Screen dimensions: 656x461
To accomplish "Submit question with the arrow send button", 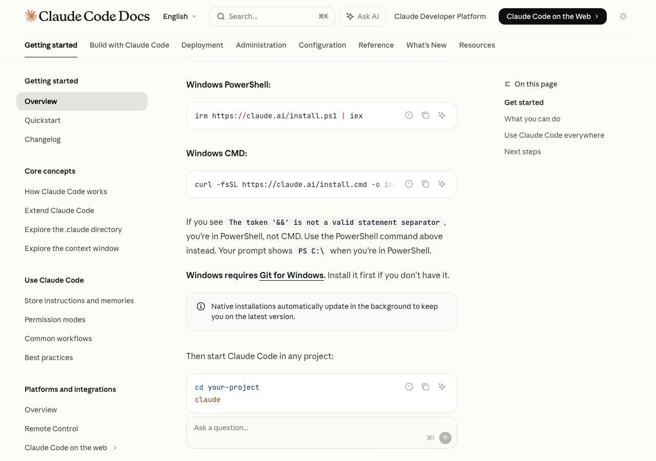I will [x=445, y=437].
